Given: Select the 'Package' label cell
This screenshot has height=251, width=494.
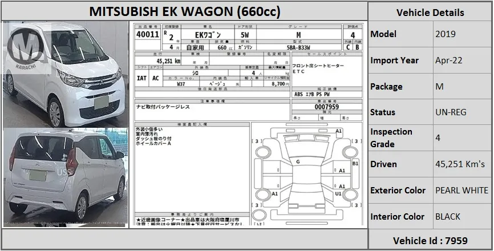Looking at the screenshot, I should [x=401, y=86].
